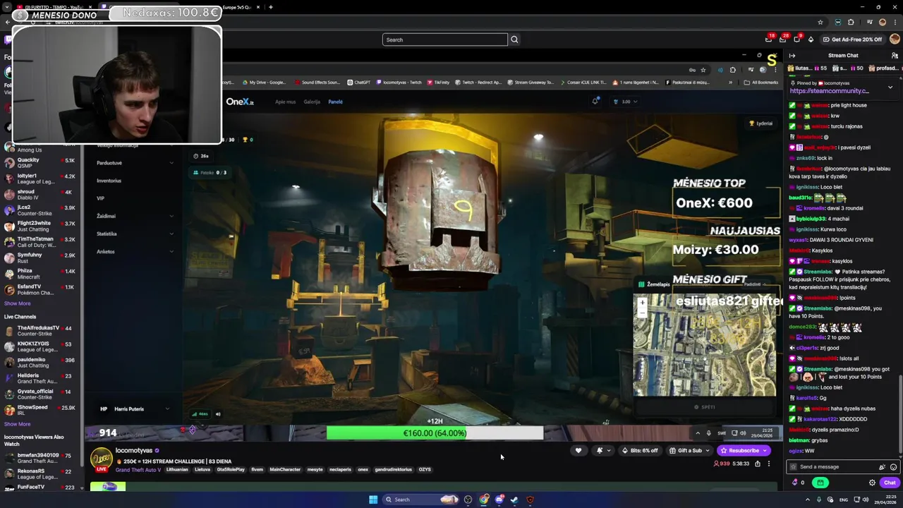This screenshot has height=508, width=903.
Task: Click the taskbar Search box
Action: pyautogui.click(x=421, y=500)
